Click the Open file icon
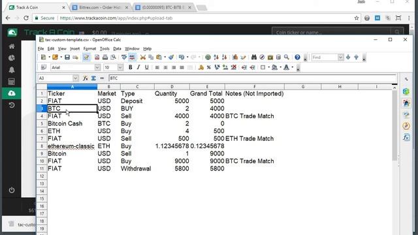Viewport: 418px width, 235px height. click(55, 57)
